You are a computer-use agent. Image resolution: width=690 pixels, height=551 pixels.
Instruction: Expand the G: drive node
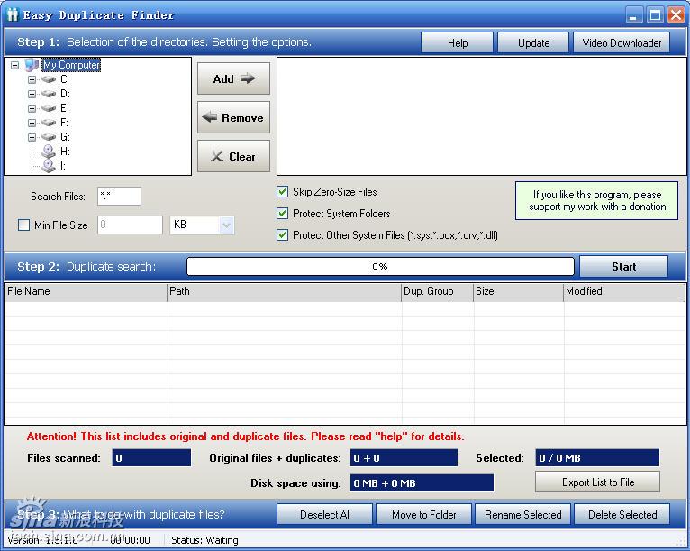pyautogui.click(x=32, y=137)
